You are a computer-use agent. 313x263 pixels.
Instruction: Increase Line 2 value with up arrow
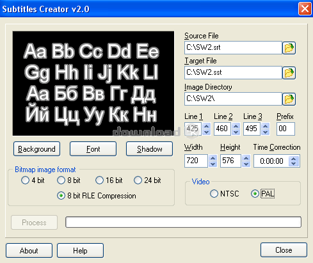[236, 126]
